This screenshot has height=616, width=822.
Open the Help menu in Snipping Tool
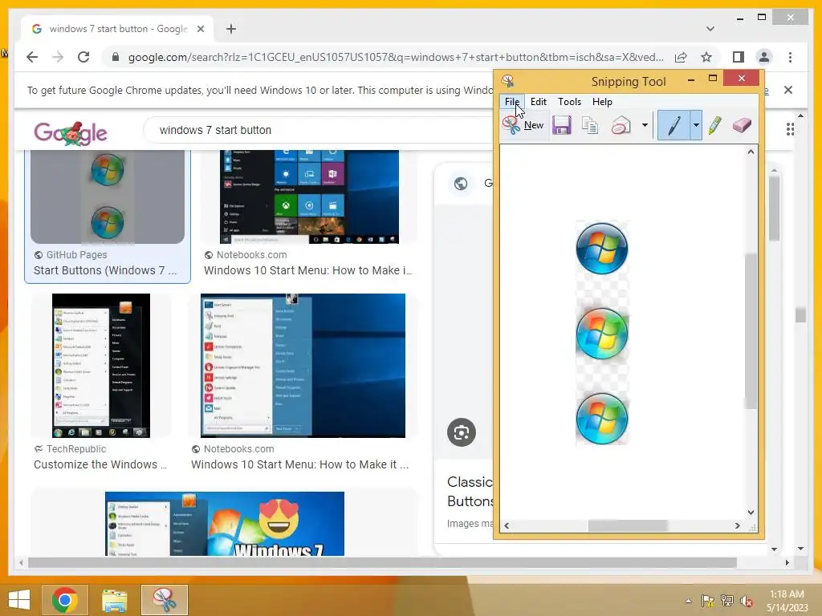click(x=602, y=102)
